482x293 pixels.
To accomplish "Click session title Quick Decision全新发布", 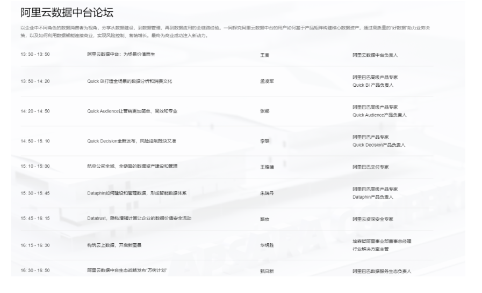I will point(111,141).
